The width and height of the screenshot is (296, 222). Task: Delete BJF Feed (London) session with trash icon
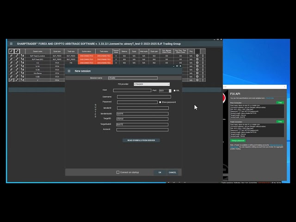click(x=203, y=56)
